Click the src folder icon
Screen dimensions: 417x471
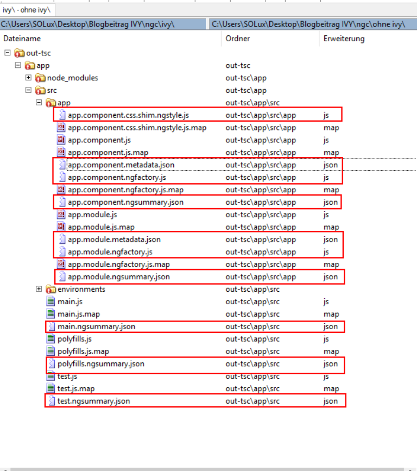40,90
